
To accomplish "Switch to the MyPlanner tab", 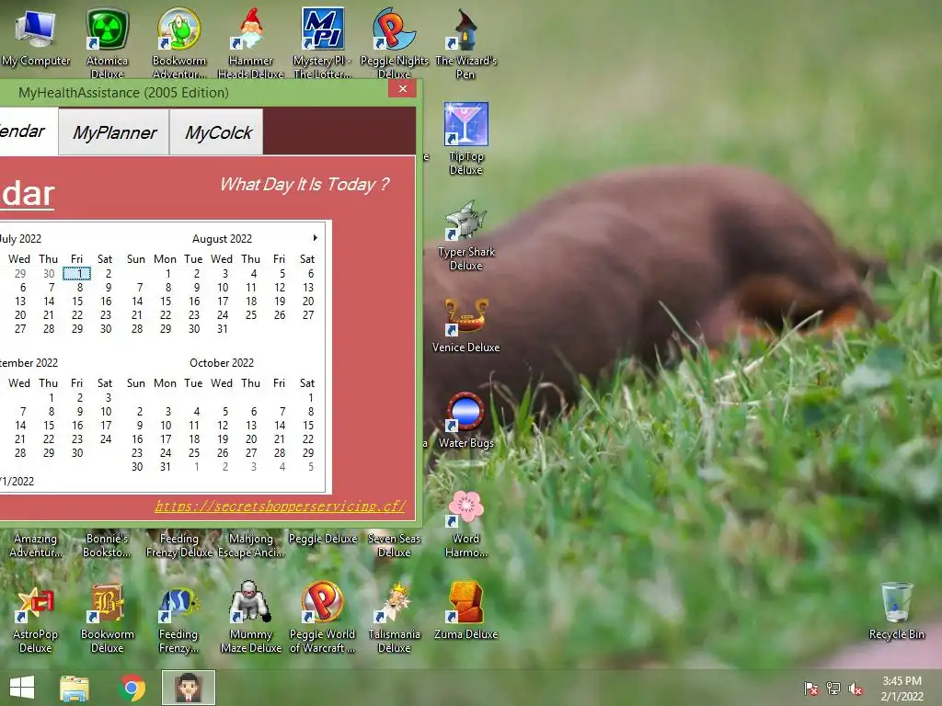I will [114, 132].
